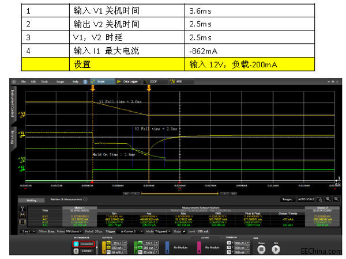Toggle output 1 V1 trace button

pos(108,243)
